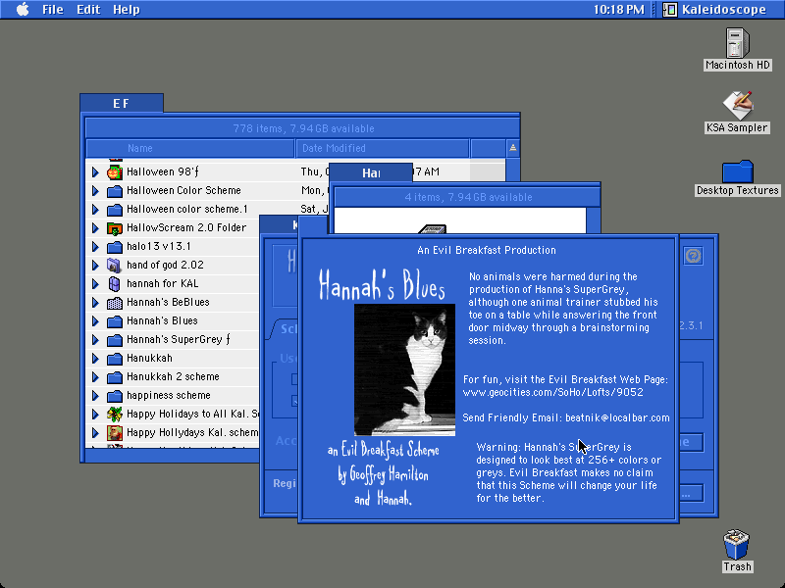Expand Hannah's SuperGrey ƒ disclosure triangle

tap(95, 340)
